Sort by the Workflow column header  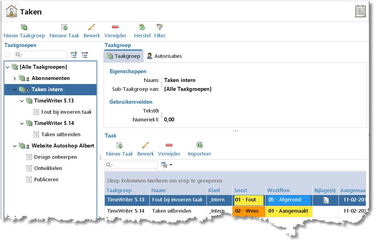point(289,190)
